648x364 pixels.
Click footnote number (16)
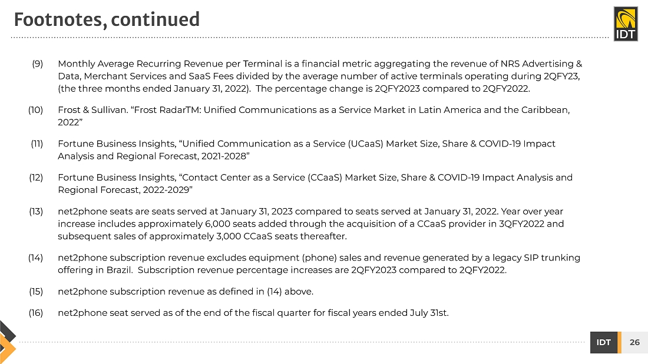[x=37, y=313]
